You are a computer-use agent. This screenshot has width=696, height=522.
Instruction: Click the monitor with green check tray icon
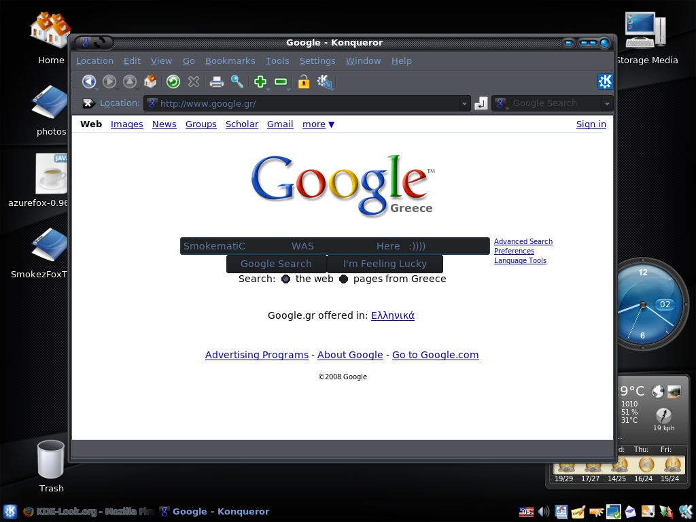[x=614, y=512]
